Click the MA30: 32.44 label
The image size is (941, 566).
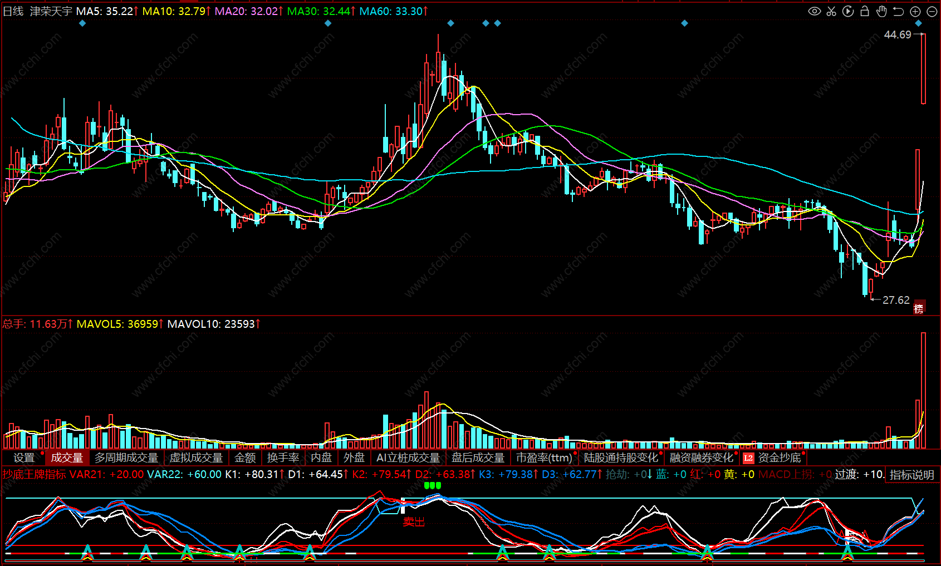321,11
